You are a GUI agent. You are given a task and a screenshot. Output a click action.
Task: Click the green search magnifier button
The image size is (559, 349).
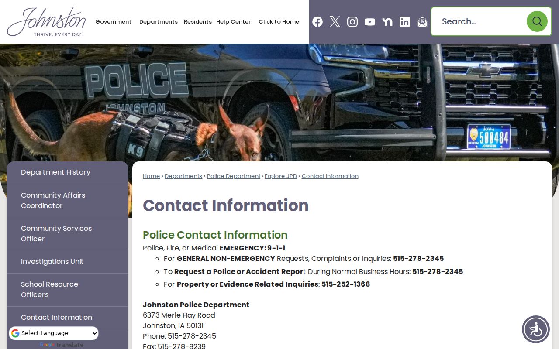[x=537, y=21]
